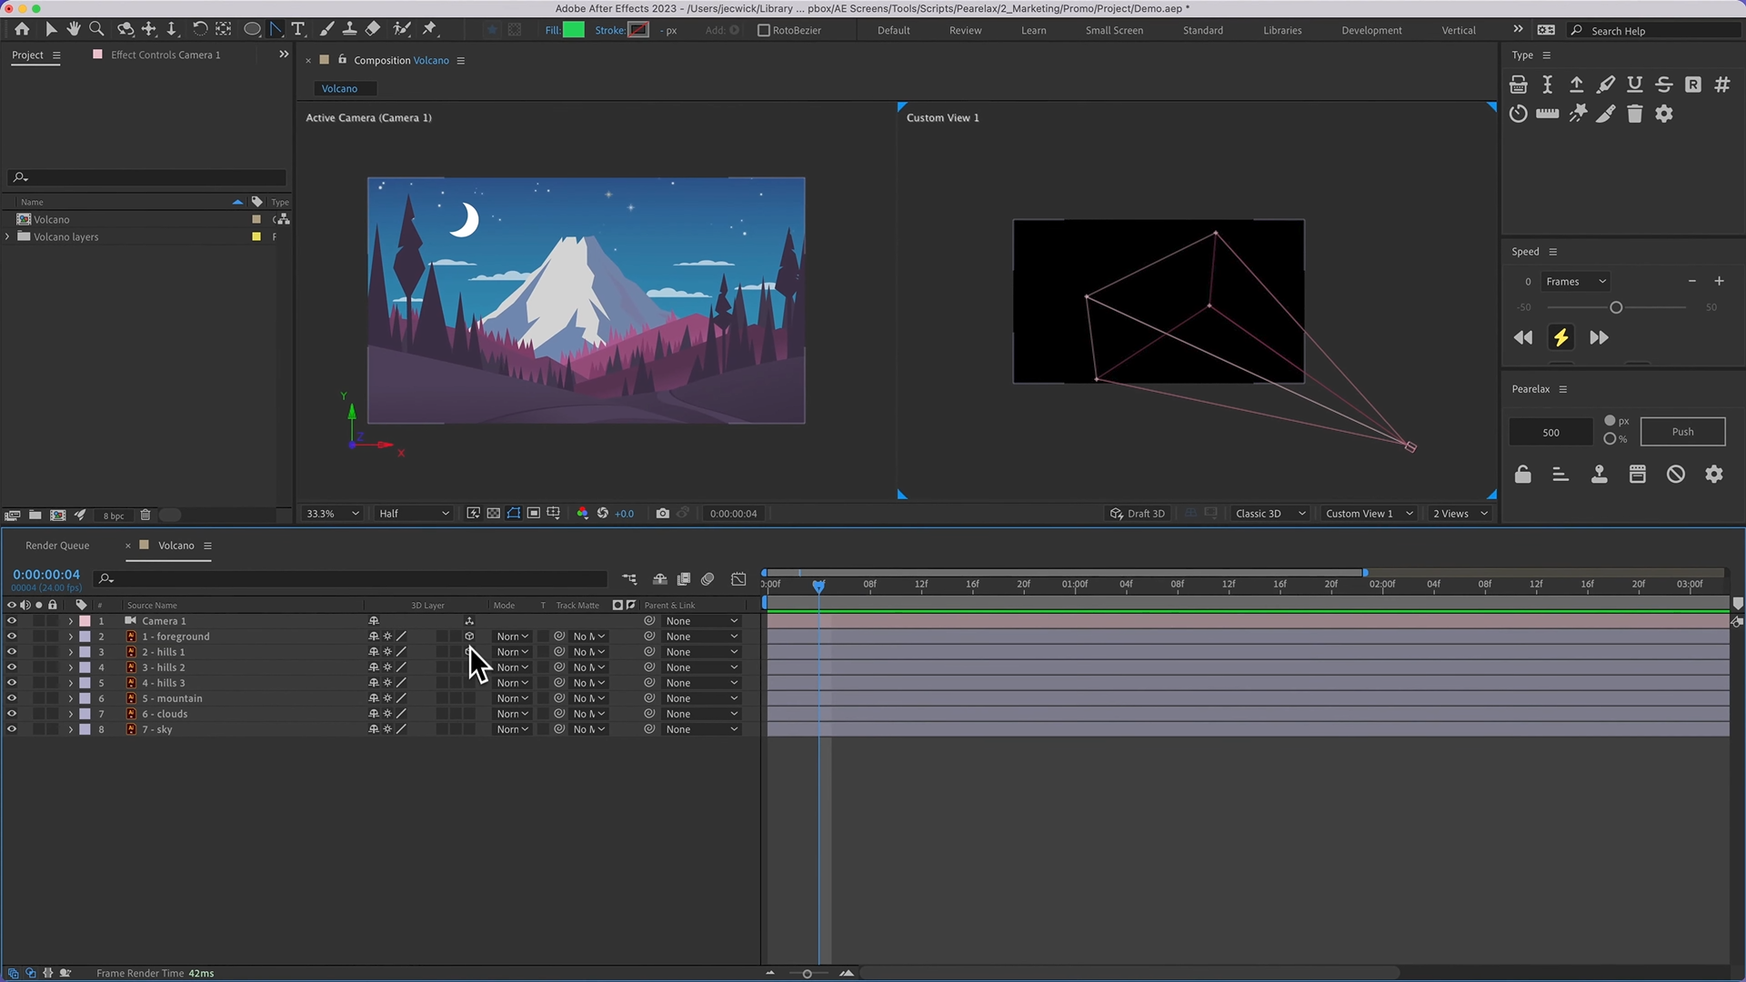This screenshot has width=1746, height=982.
Task: Enable the RotoBezier checkbox
Action: pyautogui.click(x=764, y=30)
